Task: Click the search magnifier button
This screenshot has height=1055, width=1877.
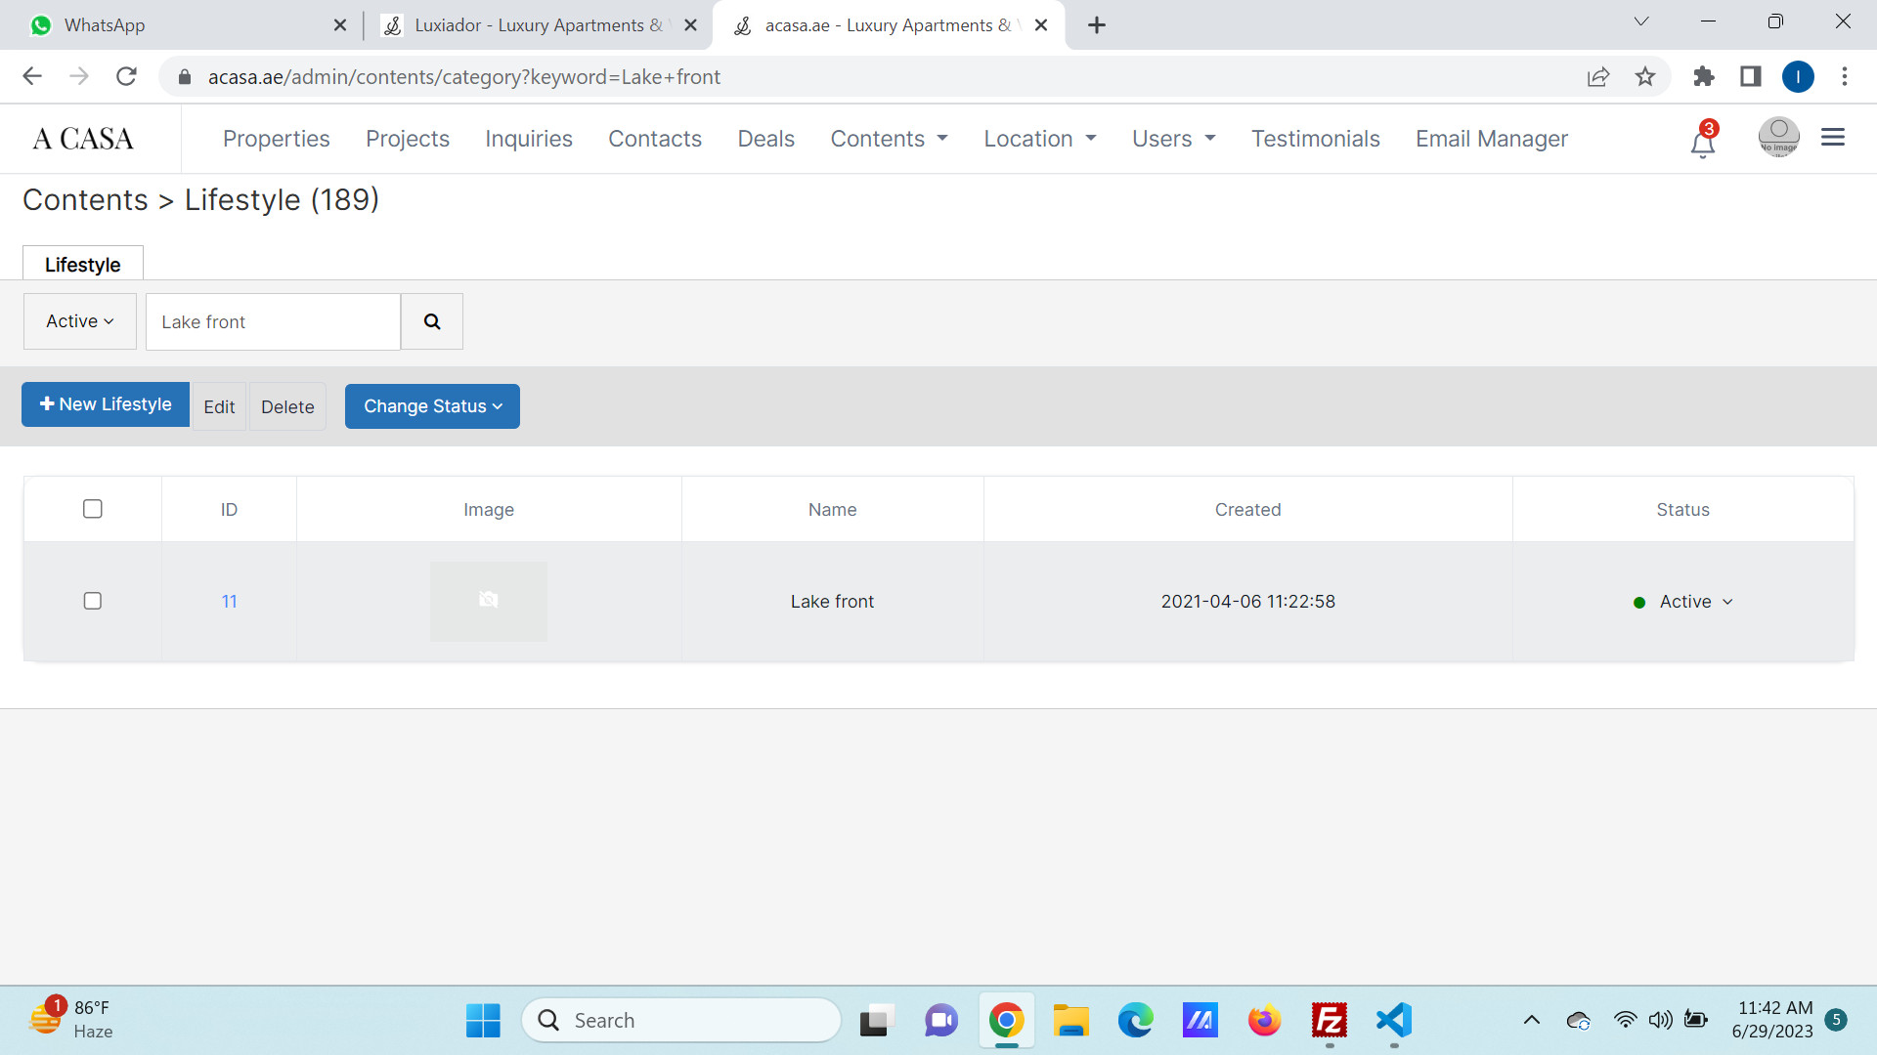Action: point(431,321)
